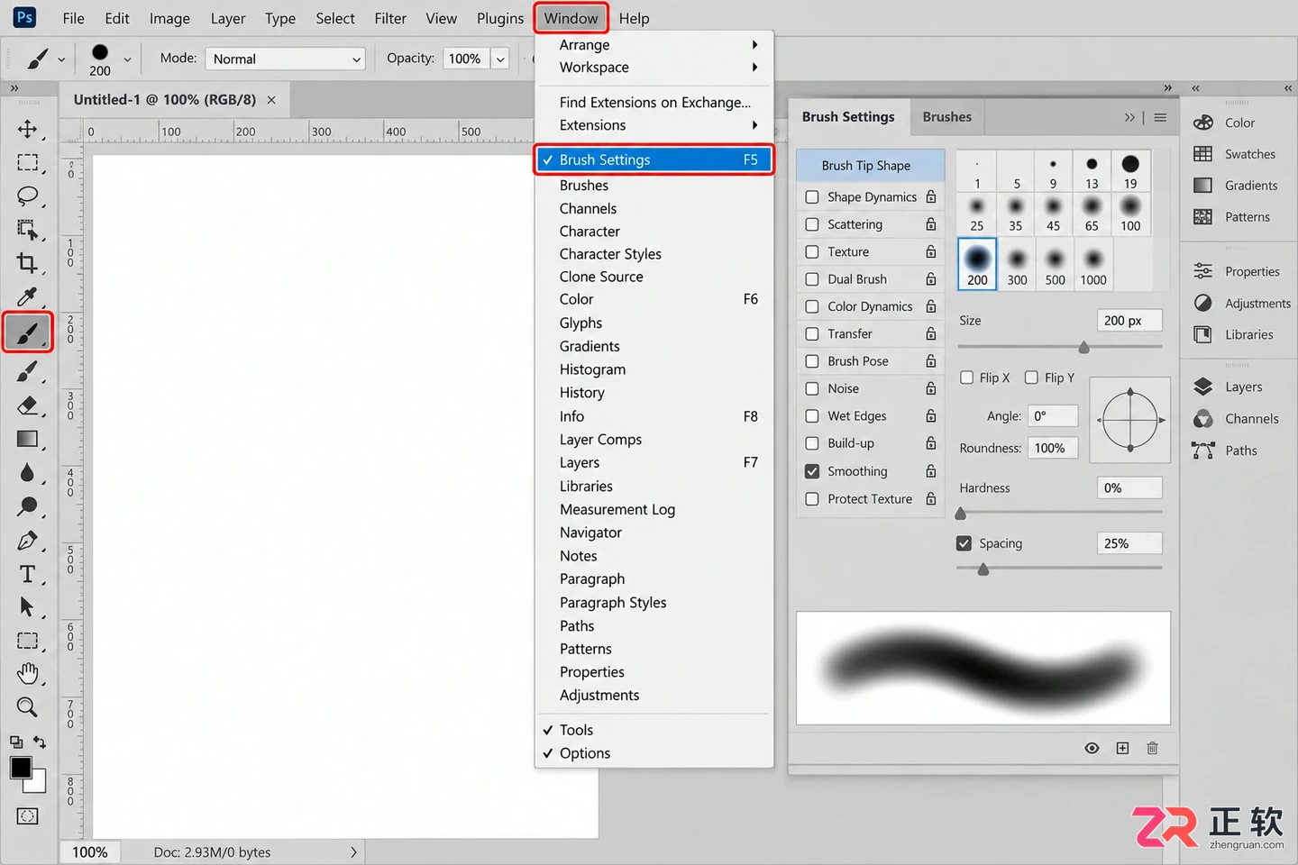Open the Opacity dropdown arrow
The image size is (1298, 865).
pos(500,59)
